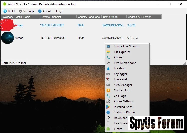Click the About menu item
The width and height of the screenshot is (187, 133).
pos(45,11)
